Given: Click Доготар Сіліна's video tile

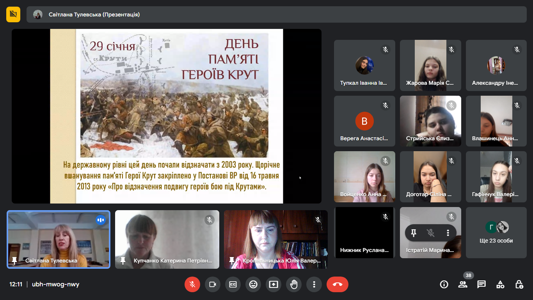Looking at the screenshot, I should pos(430,177).
